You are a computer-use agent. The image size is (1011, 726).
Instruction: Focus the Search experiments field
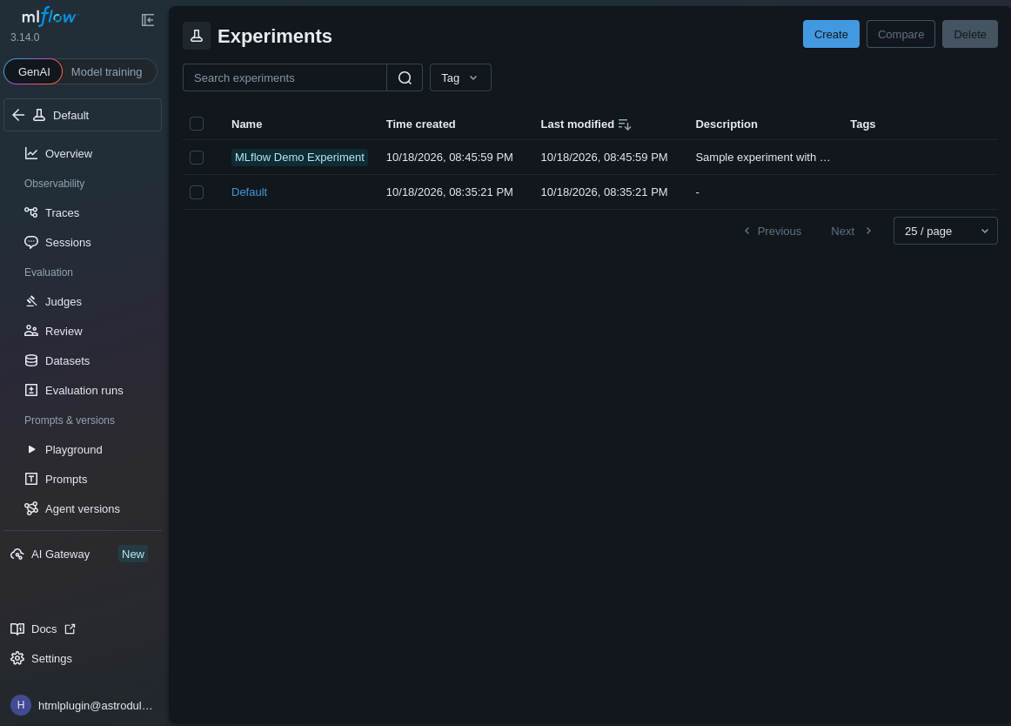[285, 77]
